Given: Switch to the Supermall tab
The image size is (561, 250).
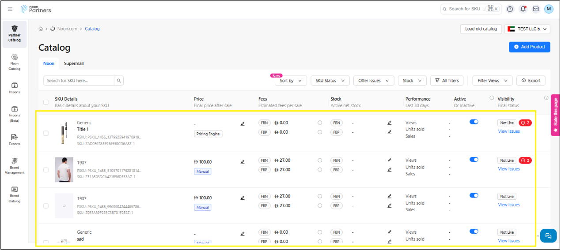Looking at the screenshot, I should coord(74,63).
